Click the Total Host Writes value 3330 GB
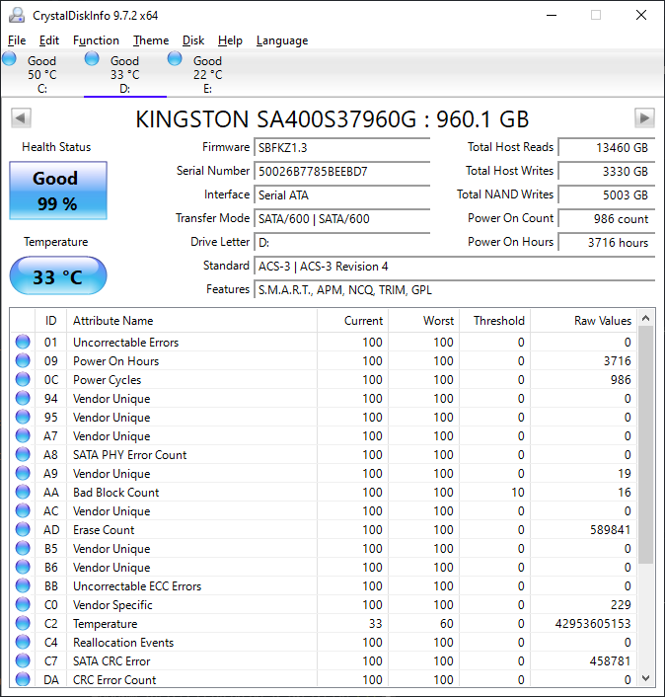 (x=607, y=171)
